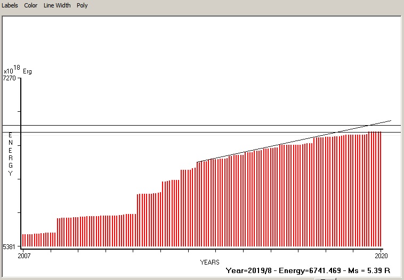This screenshot has width=404, height=280.
Task: Open the Line Width menu
Action: point(56,5)
